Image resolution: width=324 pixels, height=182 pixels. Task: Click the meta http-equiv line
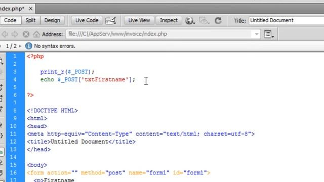pyautogui.click(x=141, y=134)
